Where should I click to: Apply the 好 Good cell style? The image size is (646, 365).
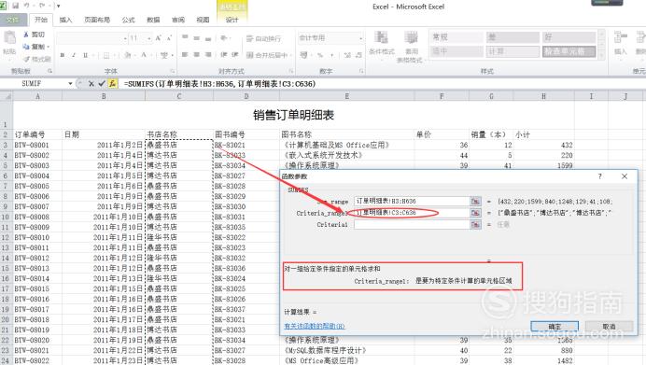tap(569, 37)
